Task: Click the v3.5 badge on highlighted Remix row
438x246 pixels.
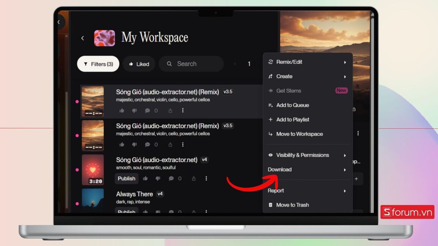Action: 228,92
